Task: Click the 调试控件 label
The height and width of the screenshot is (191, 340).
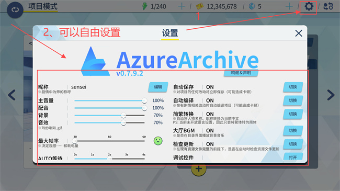Action: click(184, 158)
